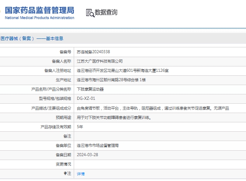The width and height of the screenshot is (246, 181).
Task: Click the 生产地址 row label
Action: click(x=64, y=80)
